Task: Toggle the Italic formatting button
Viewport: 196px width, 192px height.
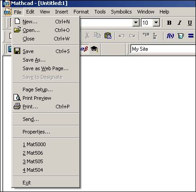Action: [179, 23]
